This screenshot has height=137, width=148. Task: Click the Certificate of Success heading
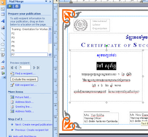pyautogui.click(x=114, y=45)
